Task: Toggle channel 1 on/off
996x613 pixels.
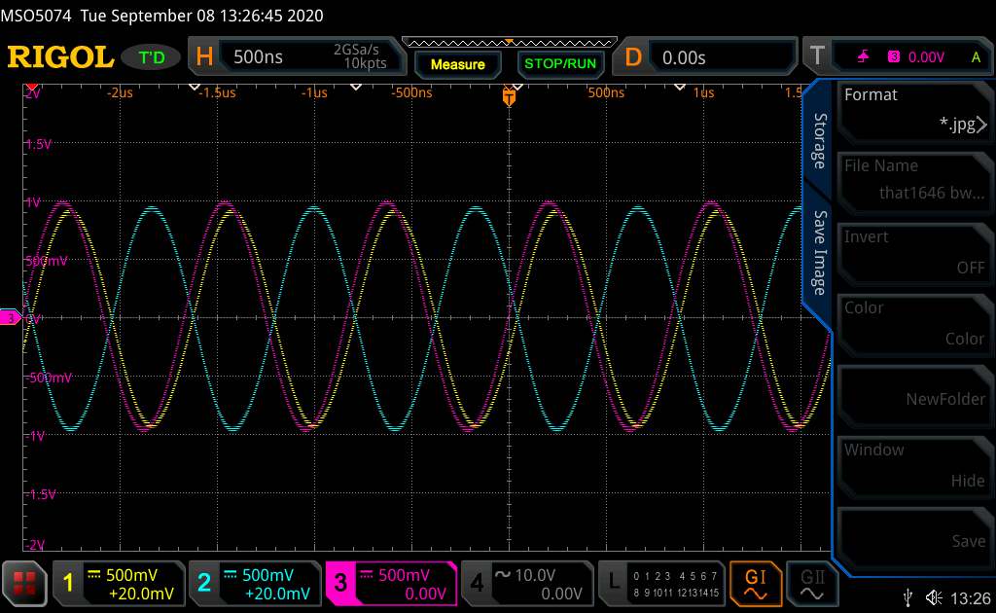Action: pyautogui.click(x=118, y=583)
